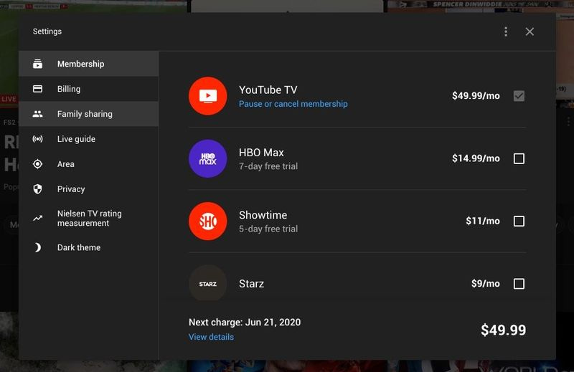The image size is (574, 372).
Task: Open the Family sharing section
Action: coord(88,114)
